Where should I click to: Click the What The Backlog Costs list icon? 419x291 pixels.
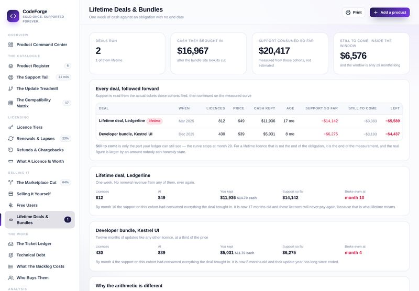(10, 266)
